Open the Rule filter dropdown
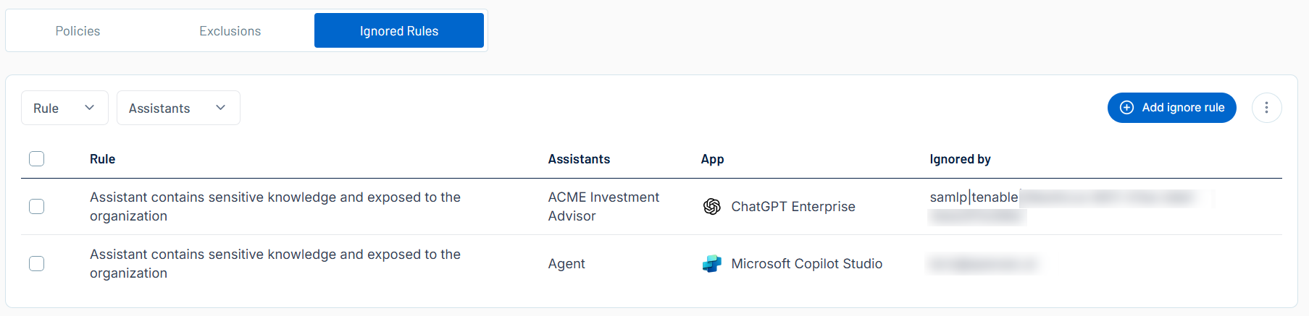1309x316 pixels. [64, 108]
